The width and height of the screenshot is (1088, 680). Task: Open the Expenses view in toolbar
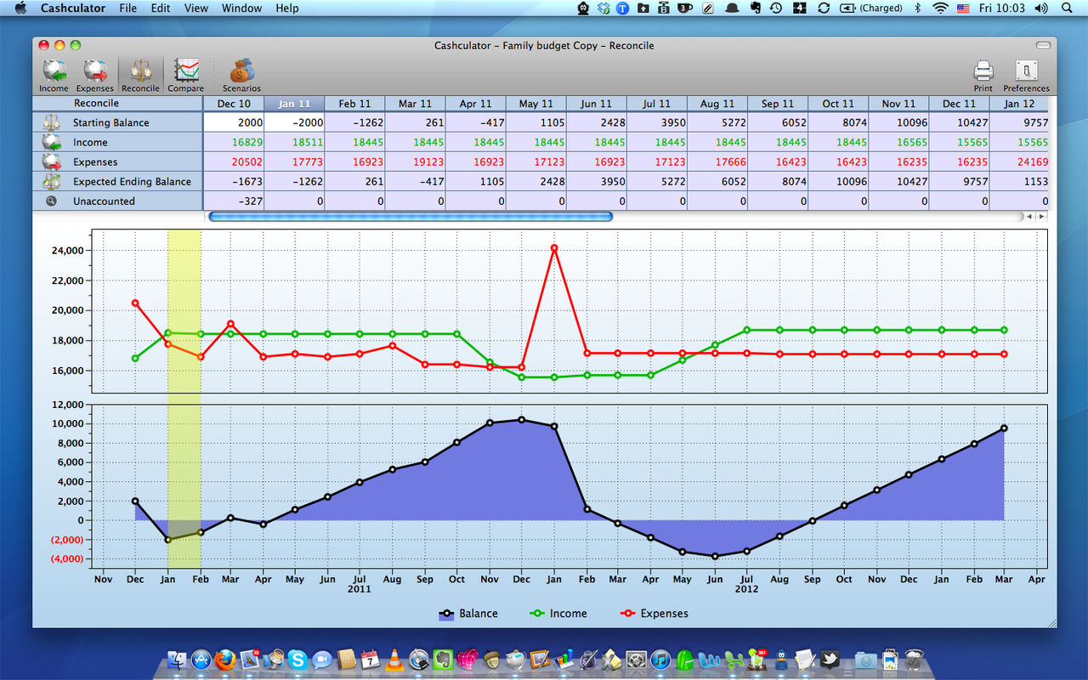[95, 76]
